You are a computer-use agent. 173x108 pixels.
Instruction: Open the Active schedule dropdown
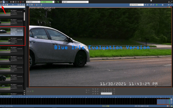pyautogui.click(x=47, y=2)
